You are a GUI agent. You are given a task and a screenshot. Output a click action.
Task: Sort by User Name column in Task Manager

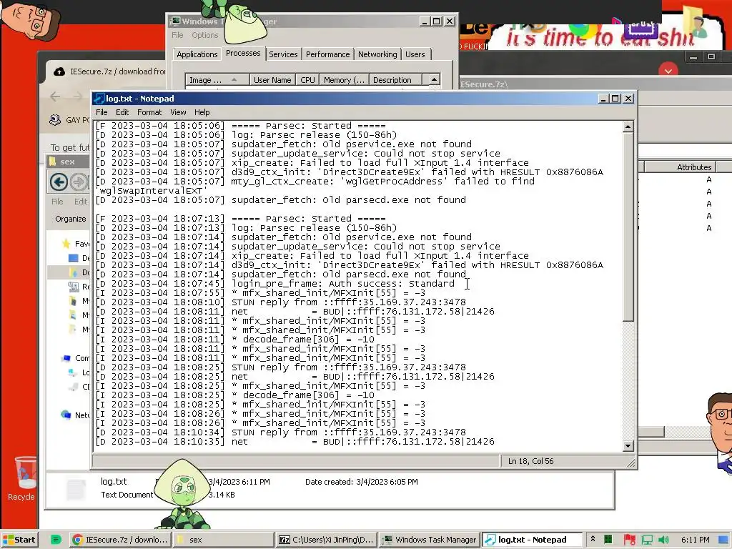(272, 80)
